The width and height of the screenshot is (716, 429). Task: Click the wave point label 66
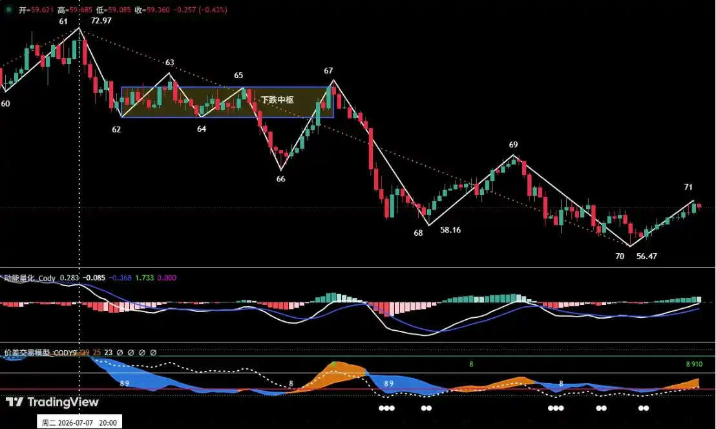point(281,179)
